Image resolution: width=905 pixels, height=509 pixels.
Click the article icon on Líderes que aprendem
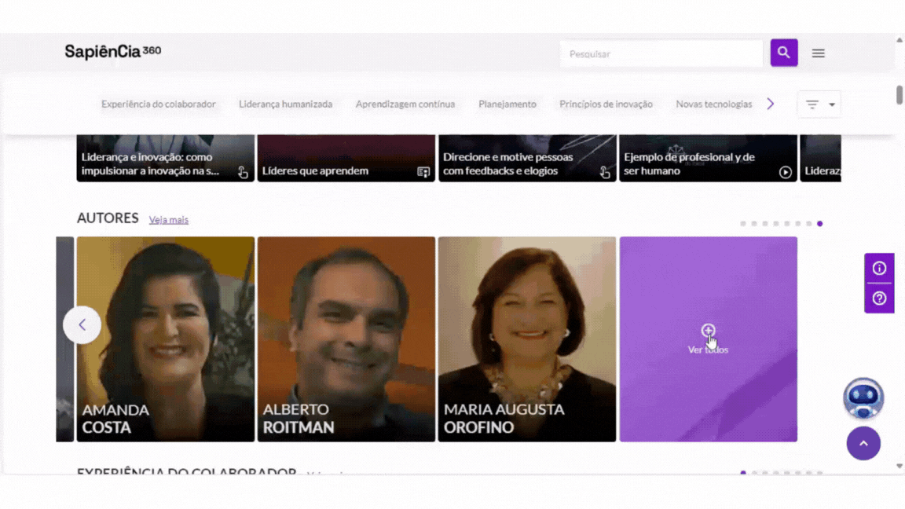tap(423, 172)
